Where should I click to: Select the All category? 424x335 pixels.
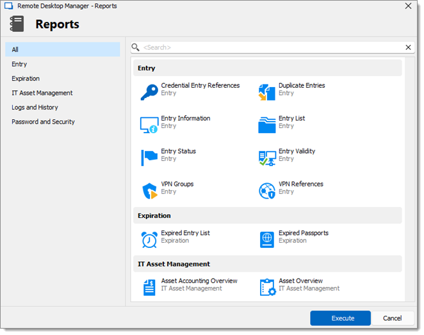63,49
